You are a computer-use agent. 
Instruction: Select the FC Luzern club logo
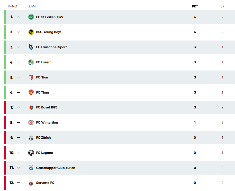[x=31, y=62]
